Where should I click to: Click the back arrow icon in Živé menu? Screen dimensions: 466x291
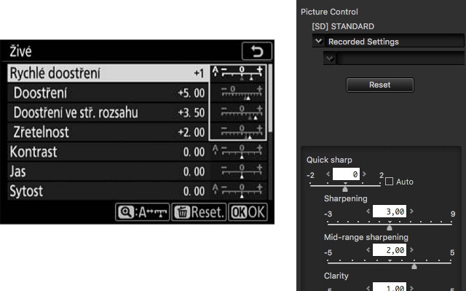[257, 51]
